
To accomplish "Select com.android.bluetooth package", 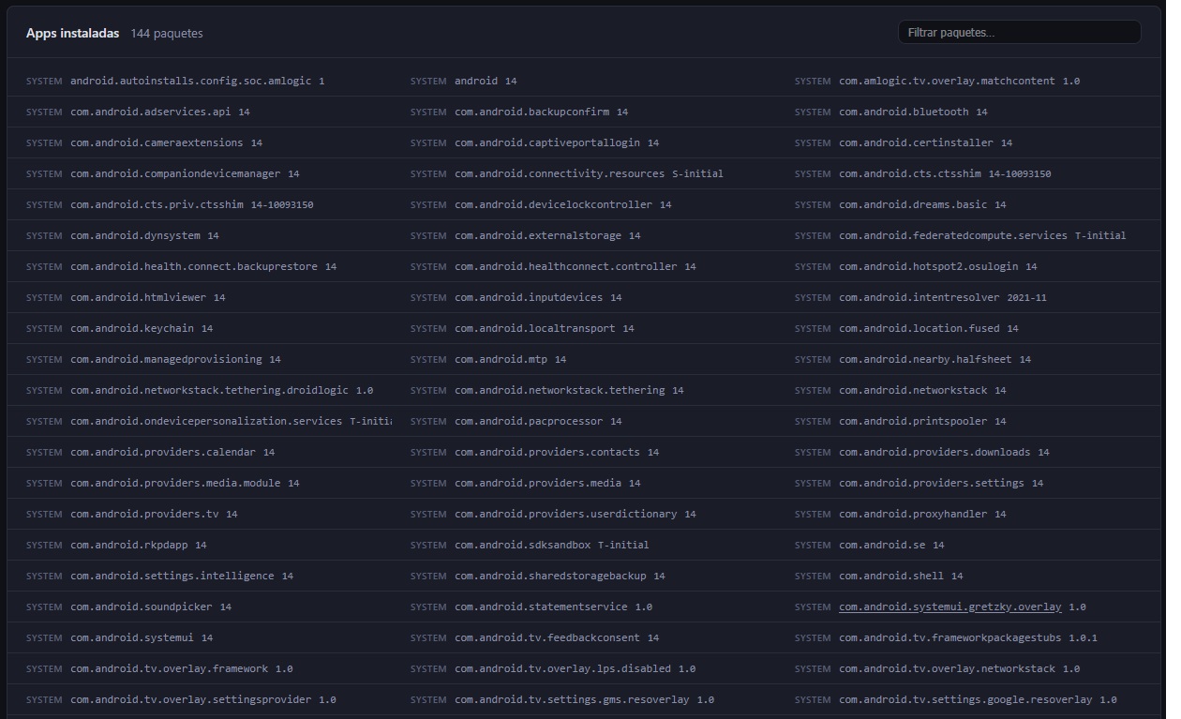I will point(904,112).
